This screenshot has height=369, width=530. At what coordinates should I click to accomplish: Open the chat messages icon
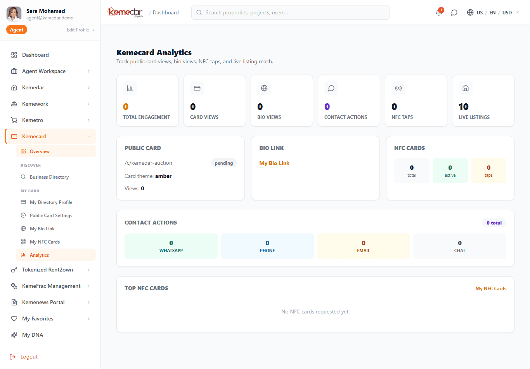[454, 12]
